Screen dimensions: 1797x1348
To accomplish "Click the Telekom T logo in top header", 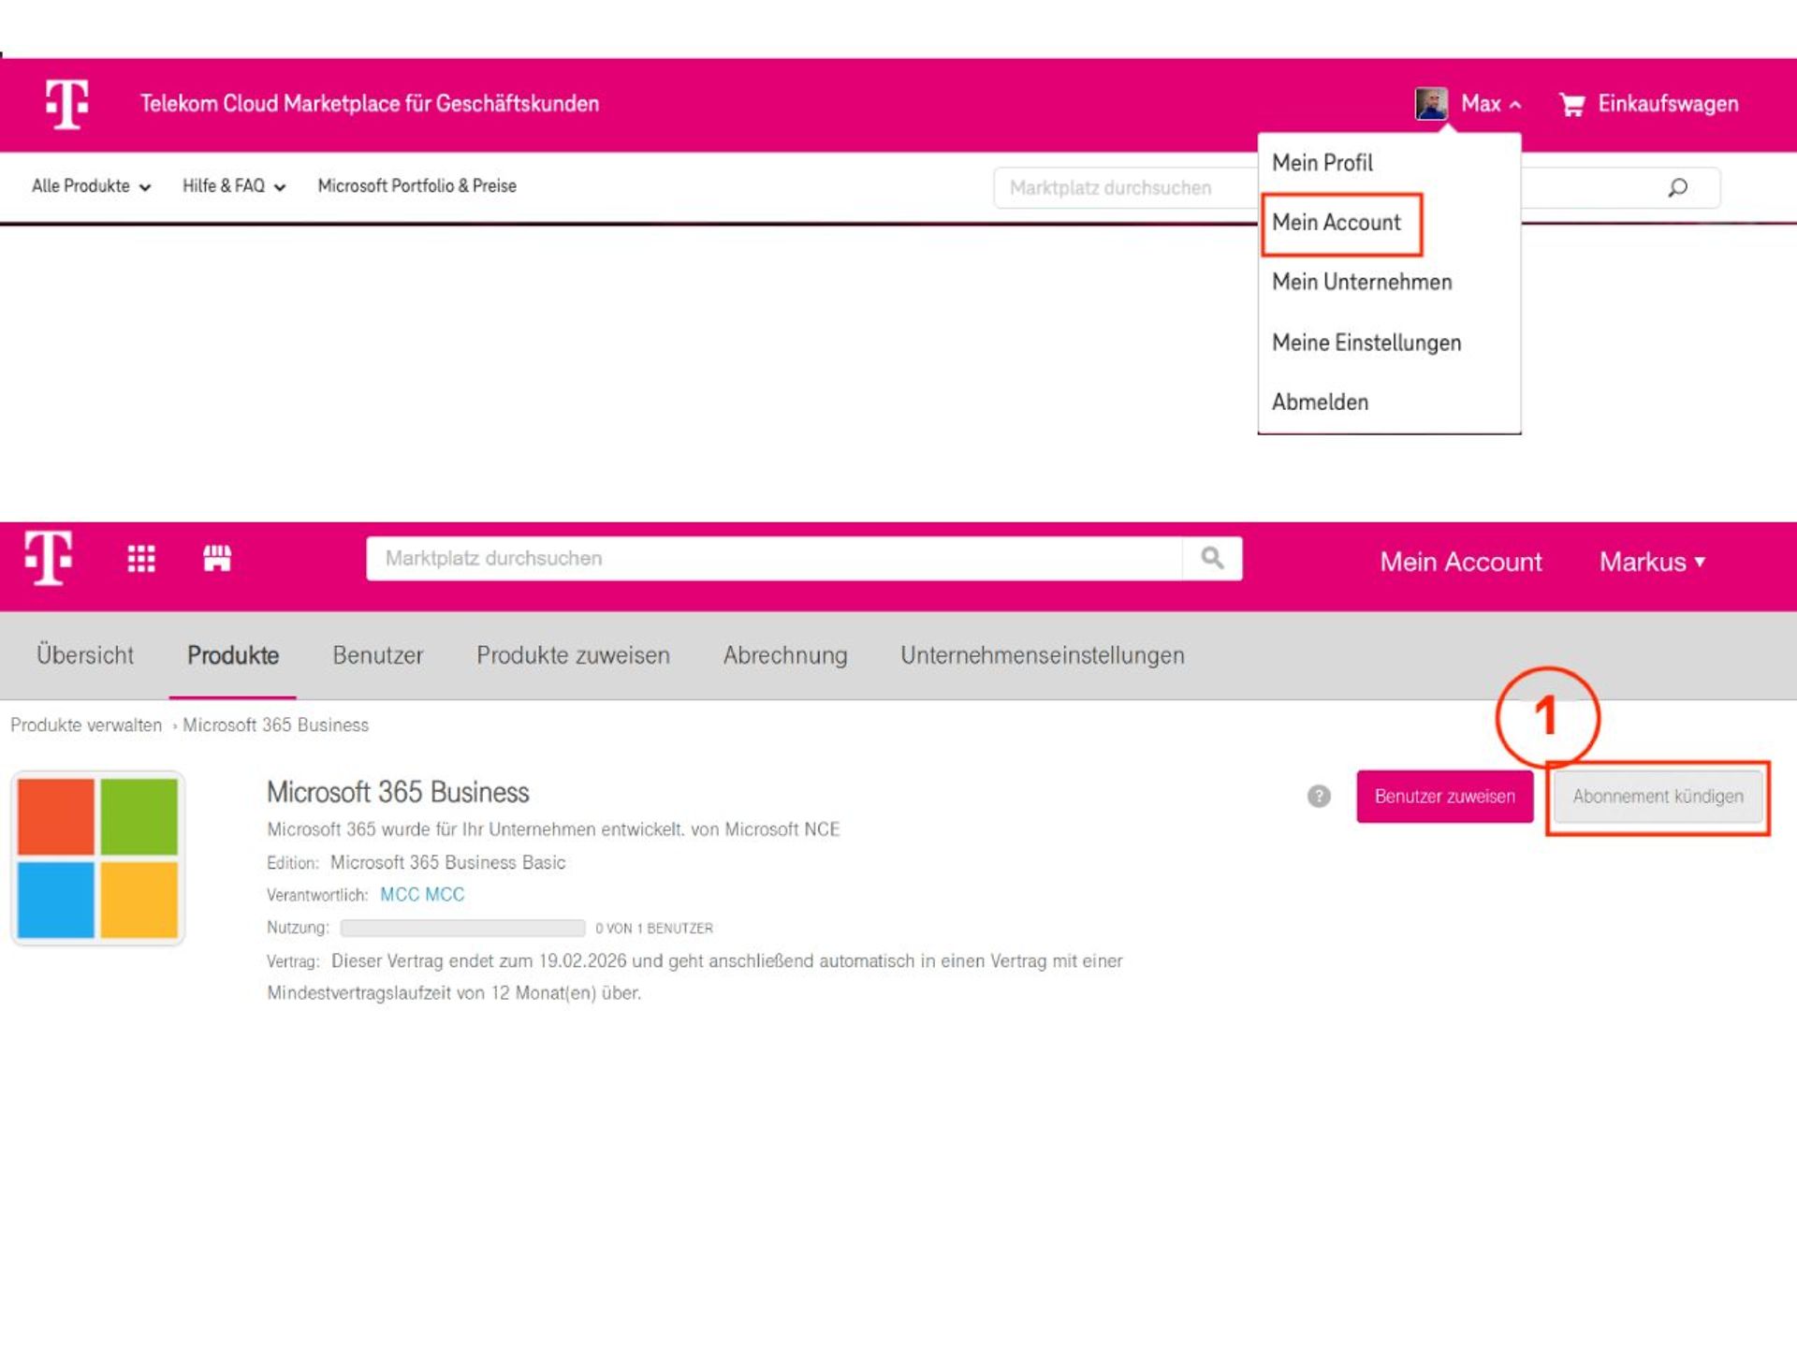I will 67,104.
